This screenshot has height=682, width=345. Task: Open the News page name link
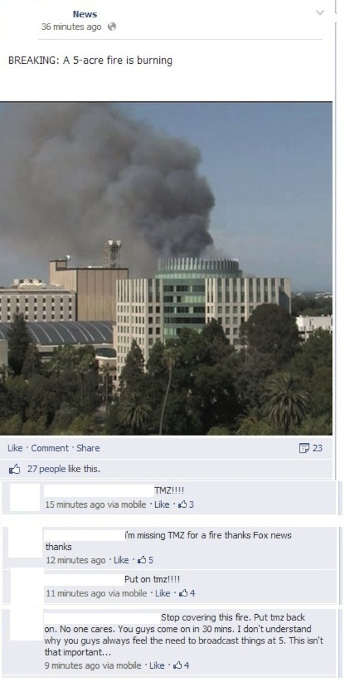(85, 14)
